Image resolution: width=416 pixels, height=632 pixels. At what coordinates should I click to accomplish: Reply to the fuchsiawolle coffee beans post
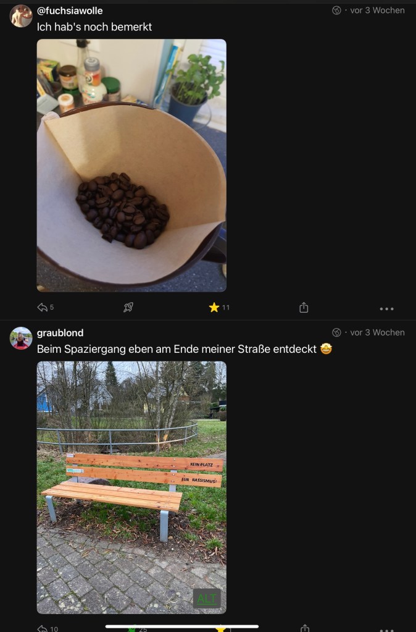(43, 307)
